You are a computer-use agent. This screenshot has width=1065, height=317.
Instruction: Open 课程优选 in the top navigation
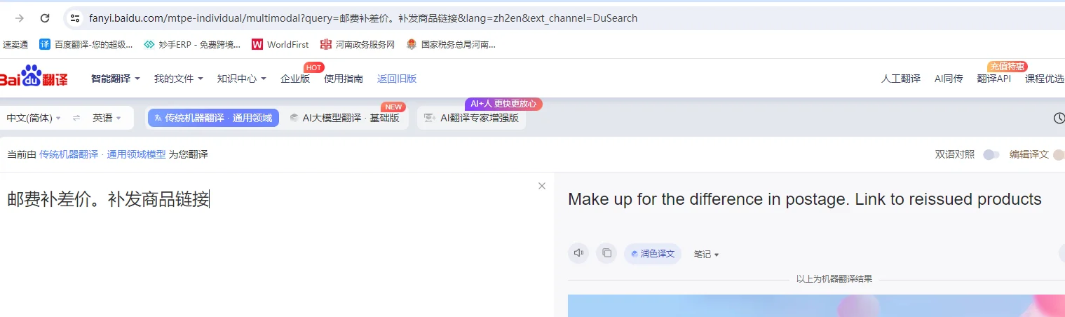pos(1045,79)
